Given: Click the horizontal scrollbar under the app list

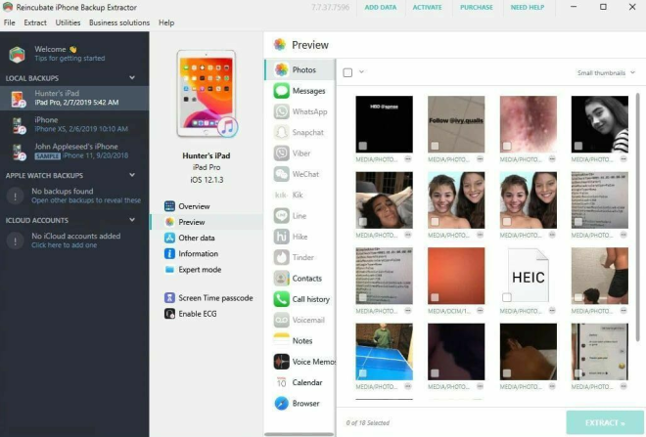Looking at the screenshot, I should pos(300,434).
